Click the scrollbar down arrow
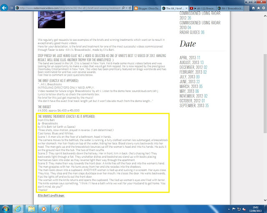 pos(265,200)
